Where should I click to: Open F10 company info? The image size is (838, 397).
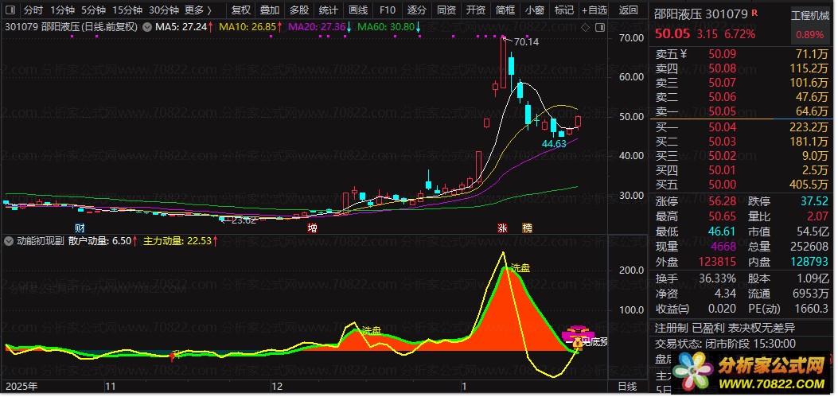(388, 10)
